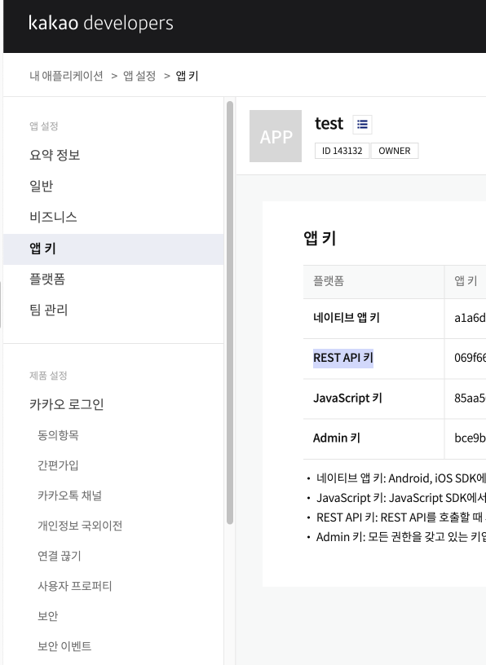
Task: Open 개인정보 국외이전 submenu item
Action: 80,526
